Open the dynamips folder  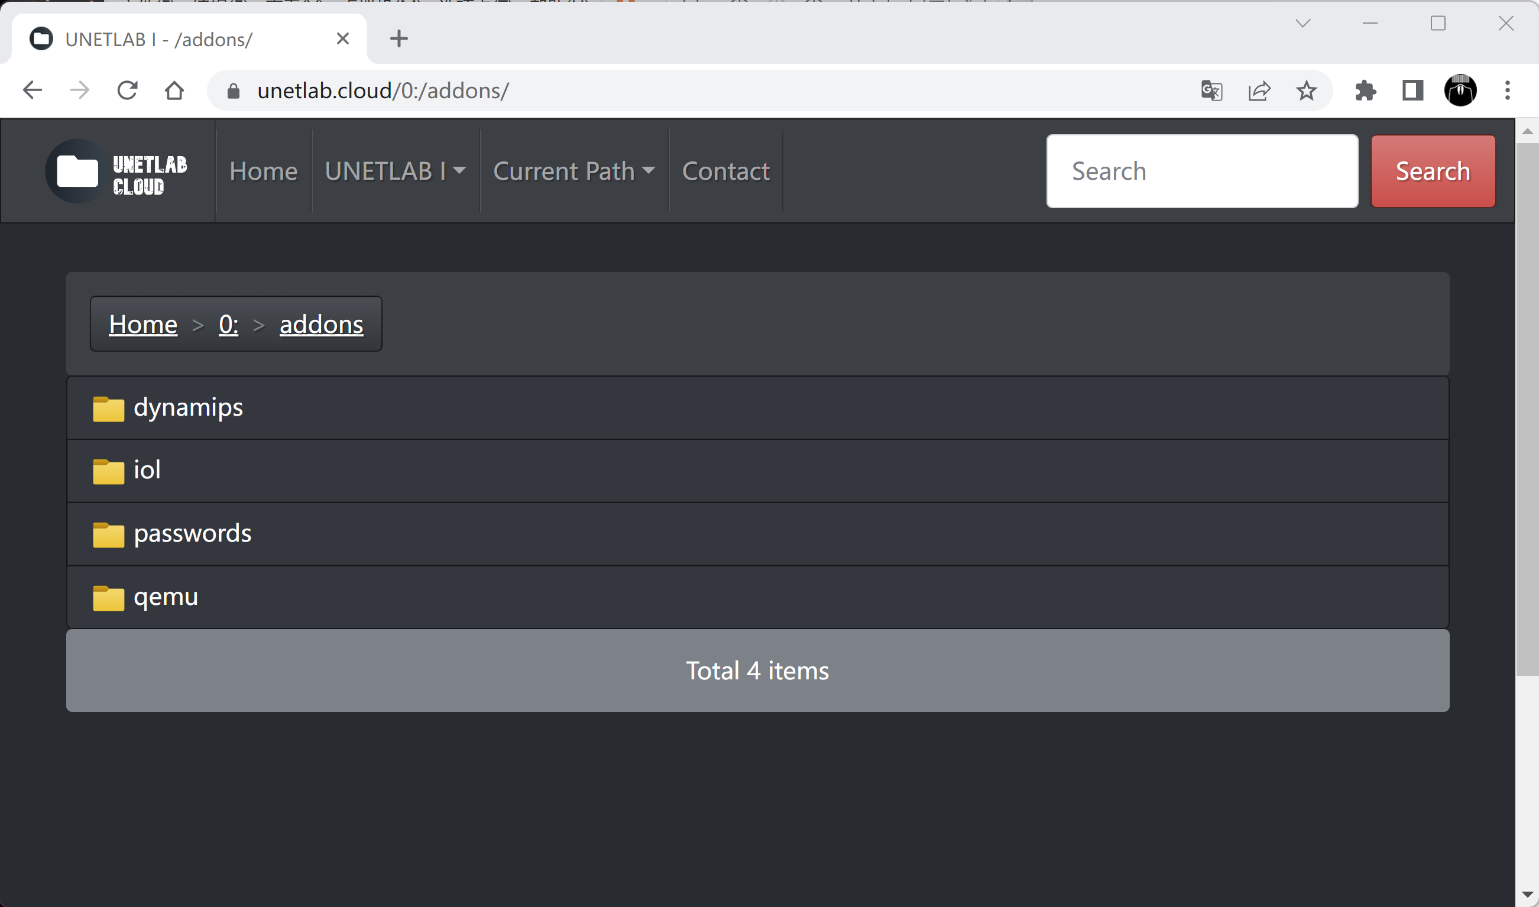[757, 407]
